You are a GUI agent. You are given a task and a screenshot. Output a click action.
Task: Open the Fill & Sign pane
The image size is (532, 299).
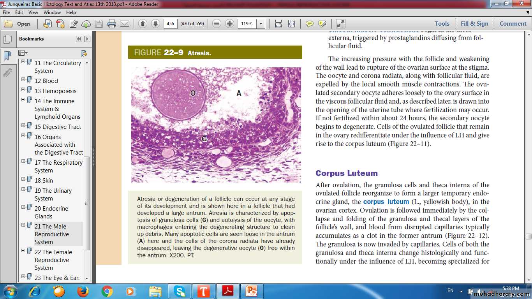click(x=474, y=24)
